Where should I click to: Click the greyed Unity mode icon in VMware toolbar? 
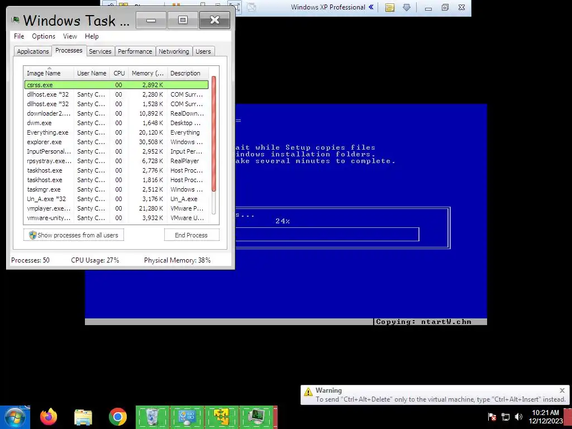point(251,7)
